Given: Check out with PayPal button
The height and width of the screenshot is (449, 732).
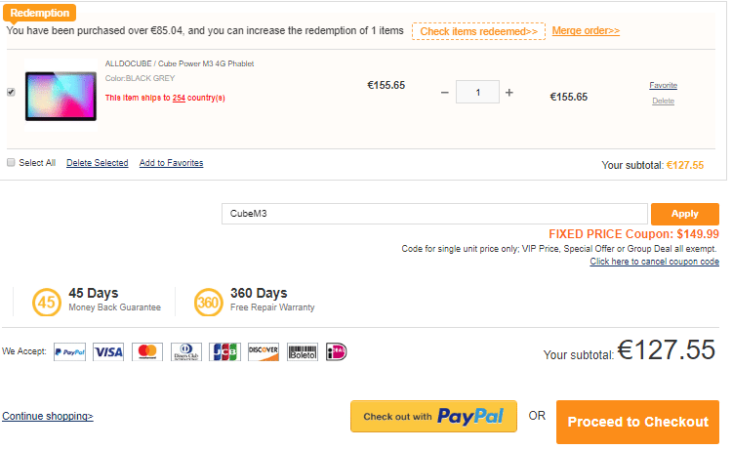Looking at the screenshot, I should (x=433, y=417).
